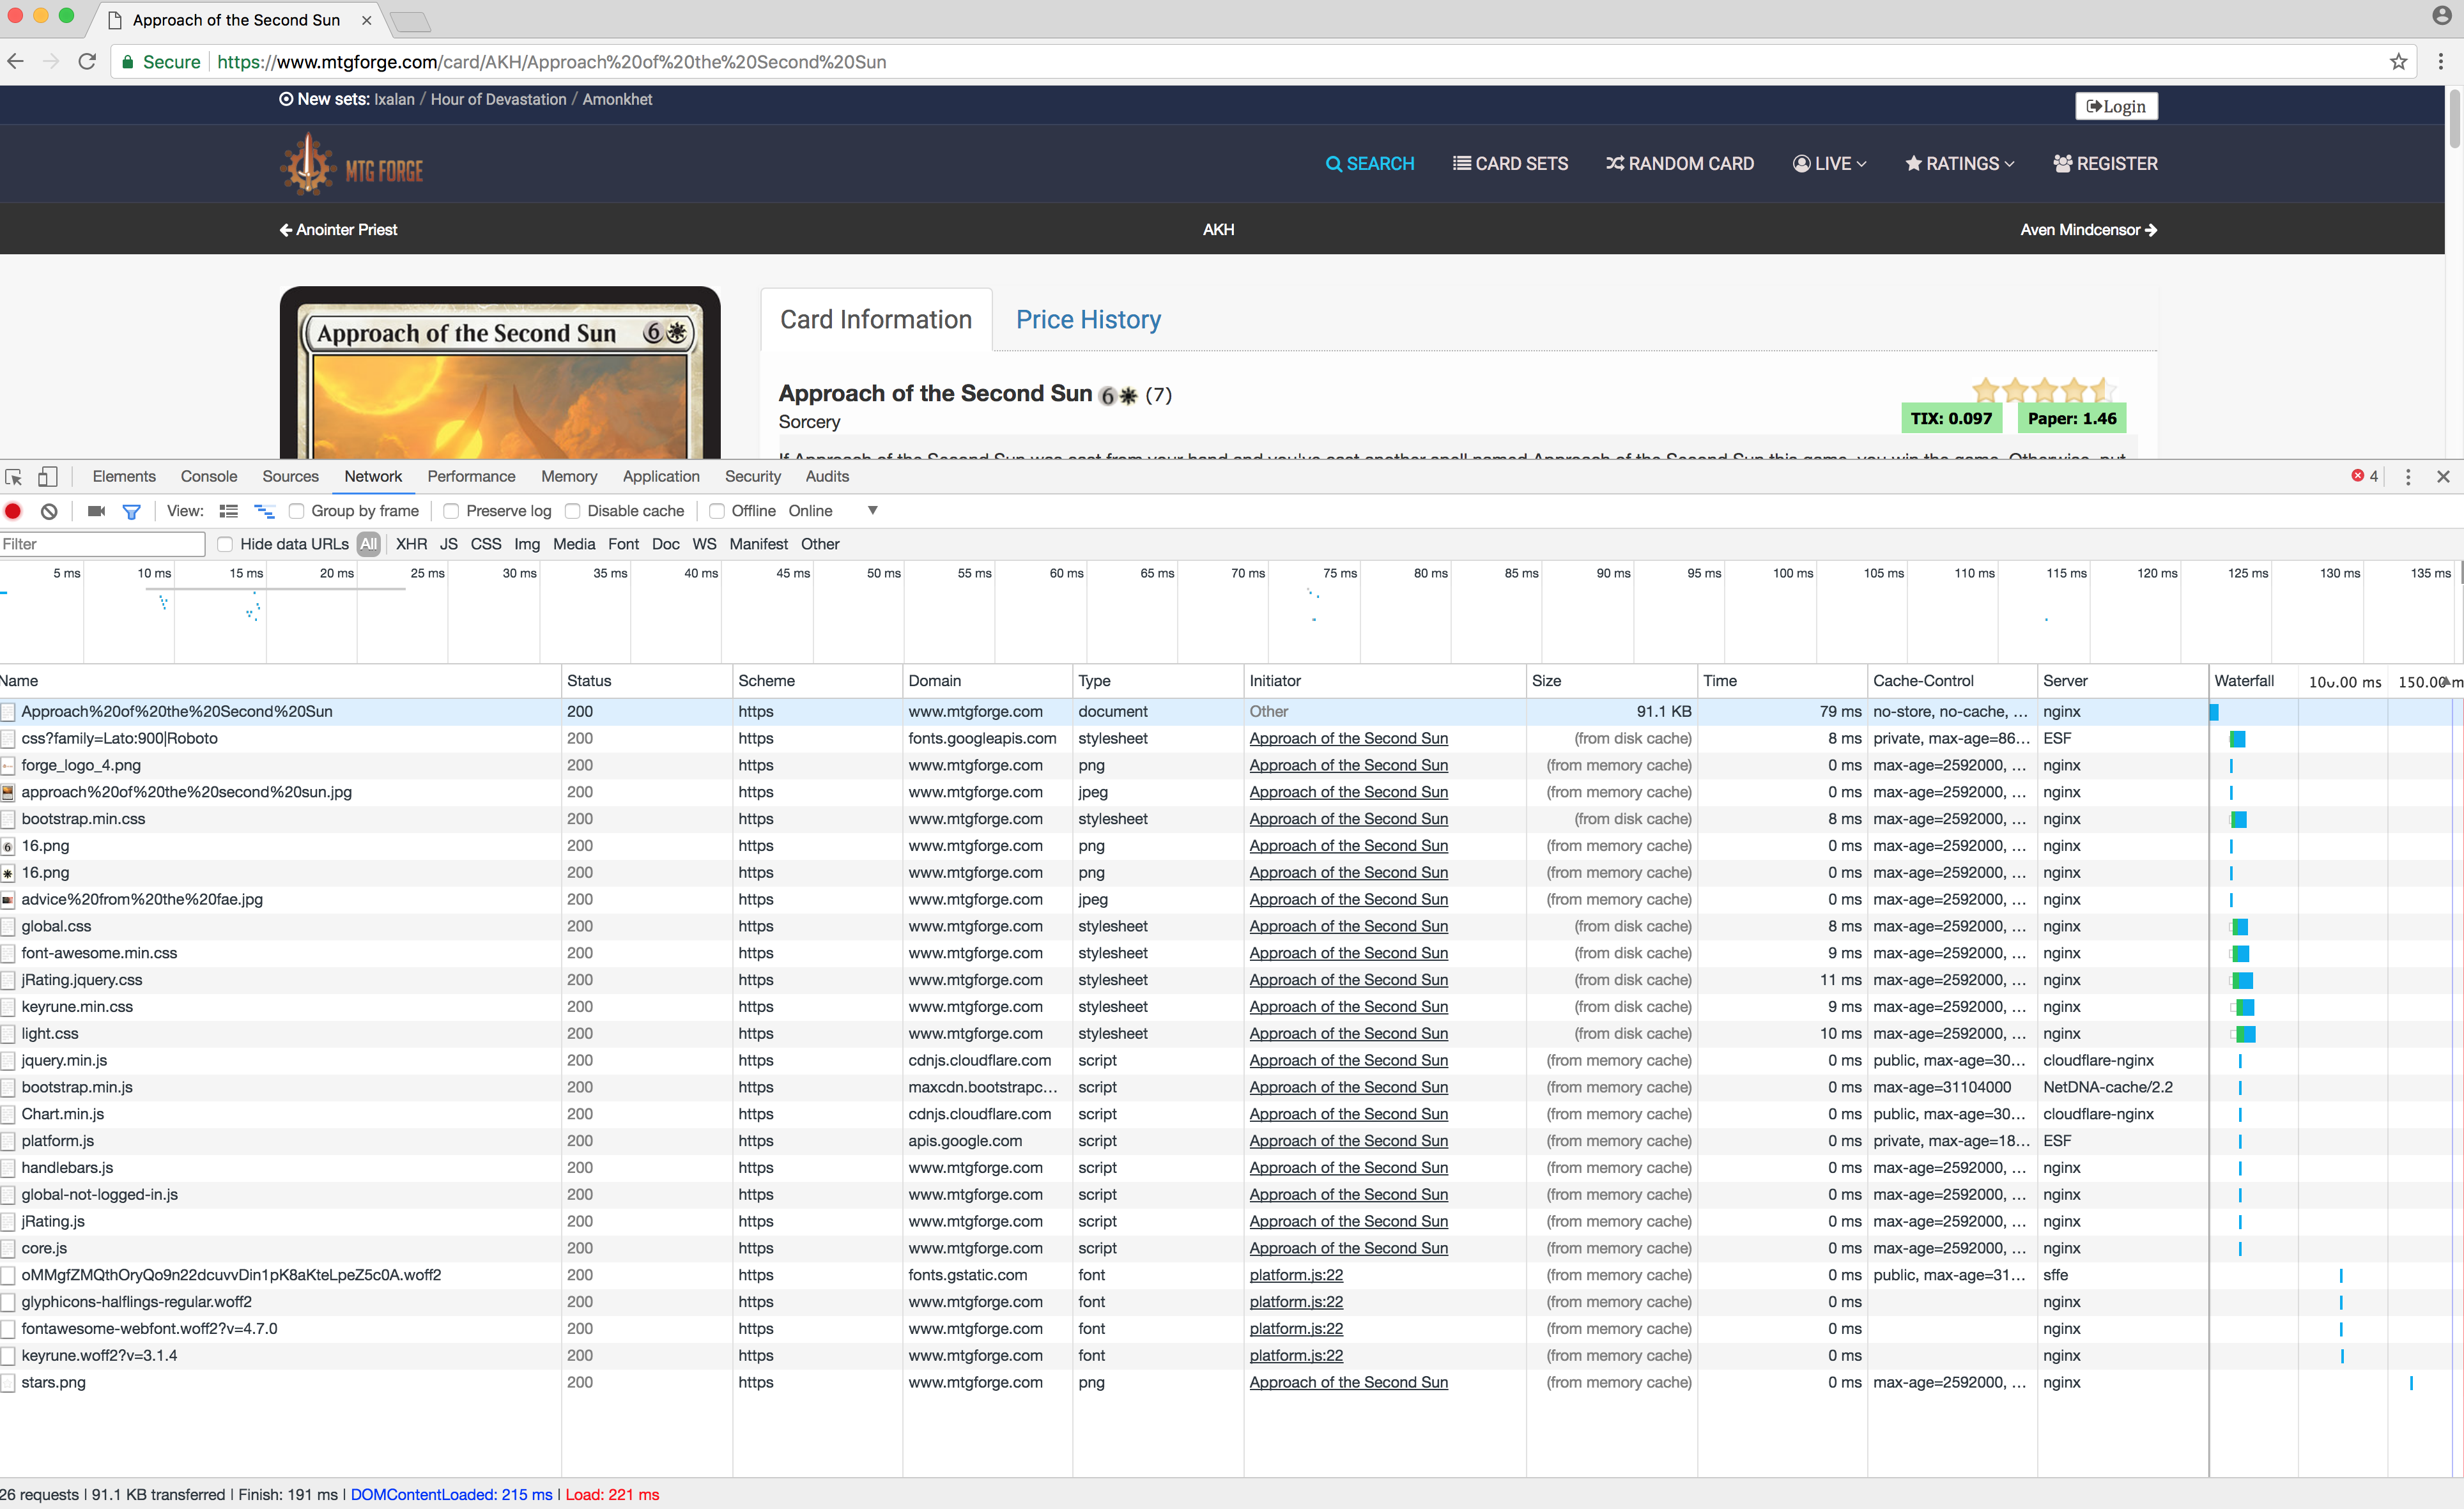The width and height of the screenshot is (2464, 1509).
Task: Open the Anointer Priest previous card link
Action: point(338,230)
